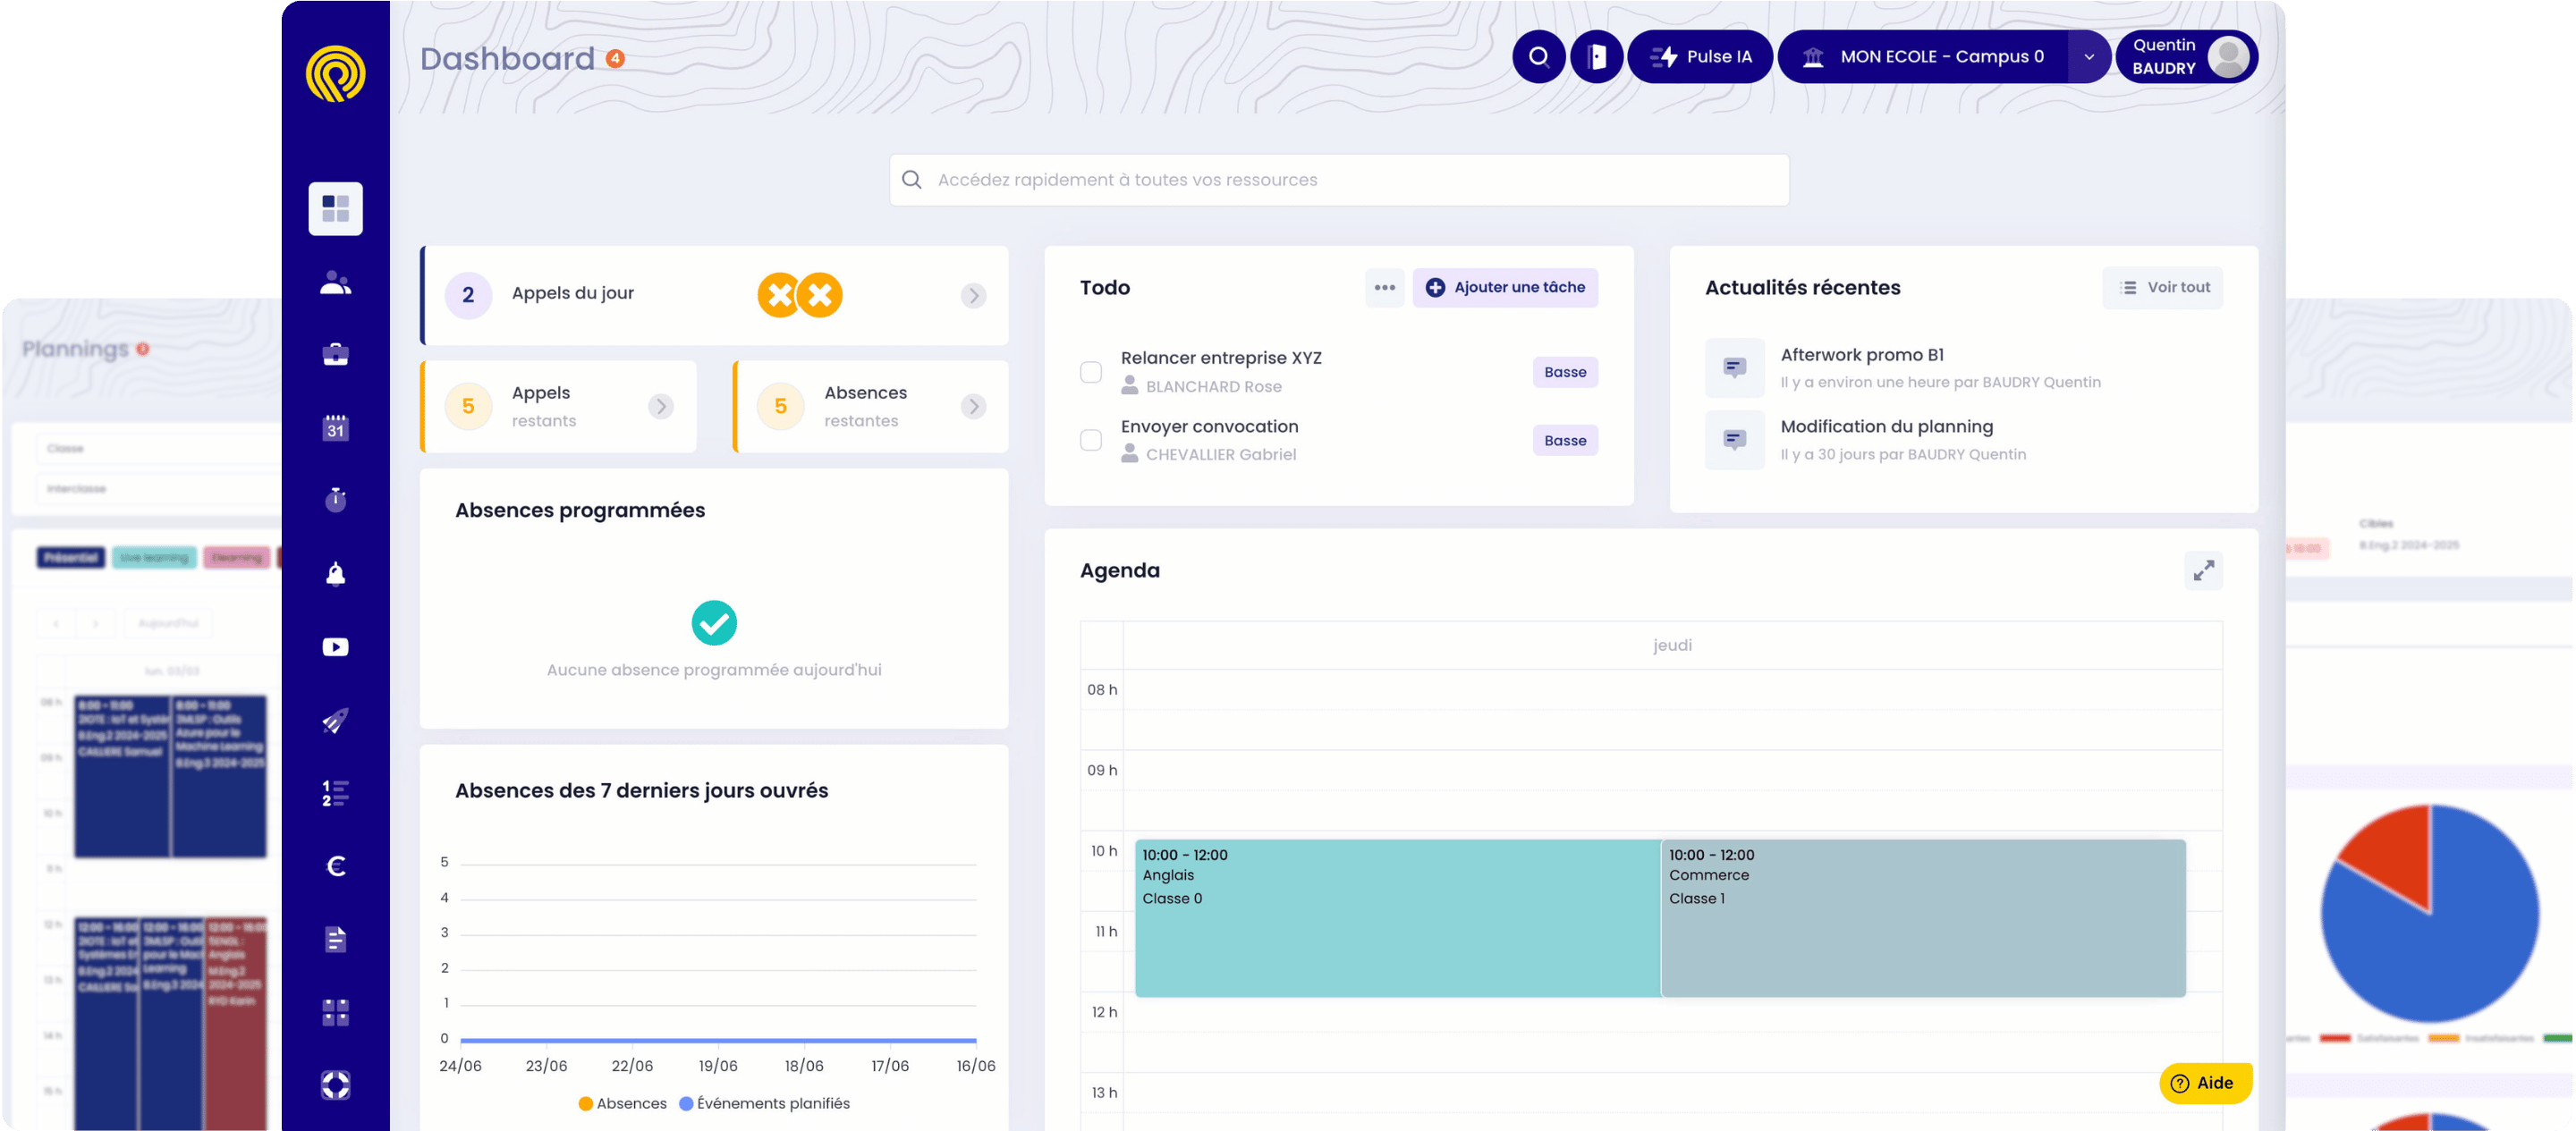Click the Dashboard page title
2576x1131 pixels.
[507, 59]
